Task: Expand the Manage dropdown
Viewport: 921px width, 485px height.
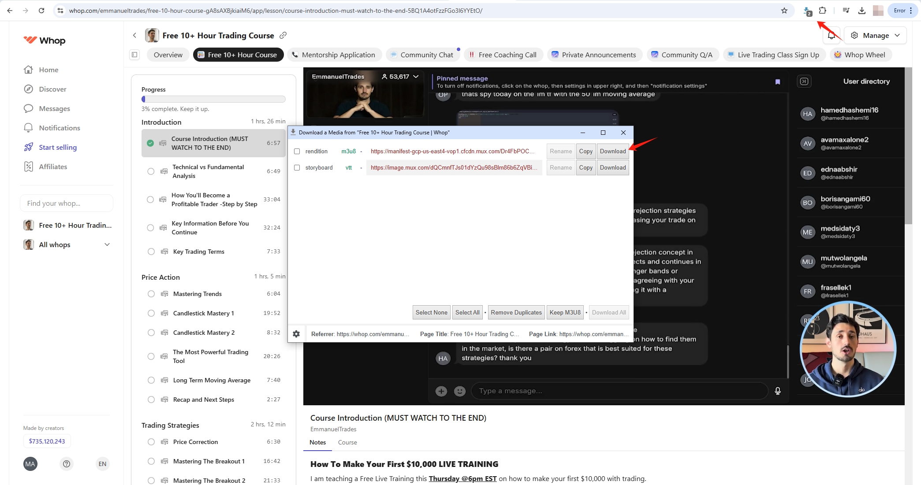Action: tap(875, 36)
